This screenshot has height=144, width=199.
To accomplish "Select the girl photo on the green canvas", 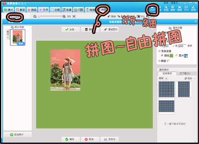I will pos(65,70).
